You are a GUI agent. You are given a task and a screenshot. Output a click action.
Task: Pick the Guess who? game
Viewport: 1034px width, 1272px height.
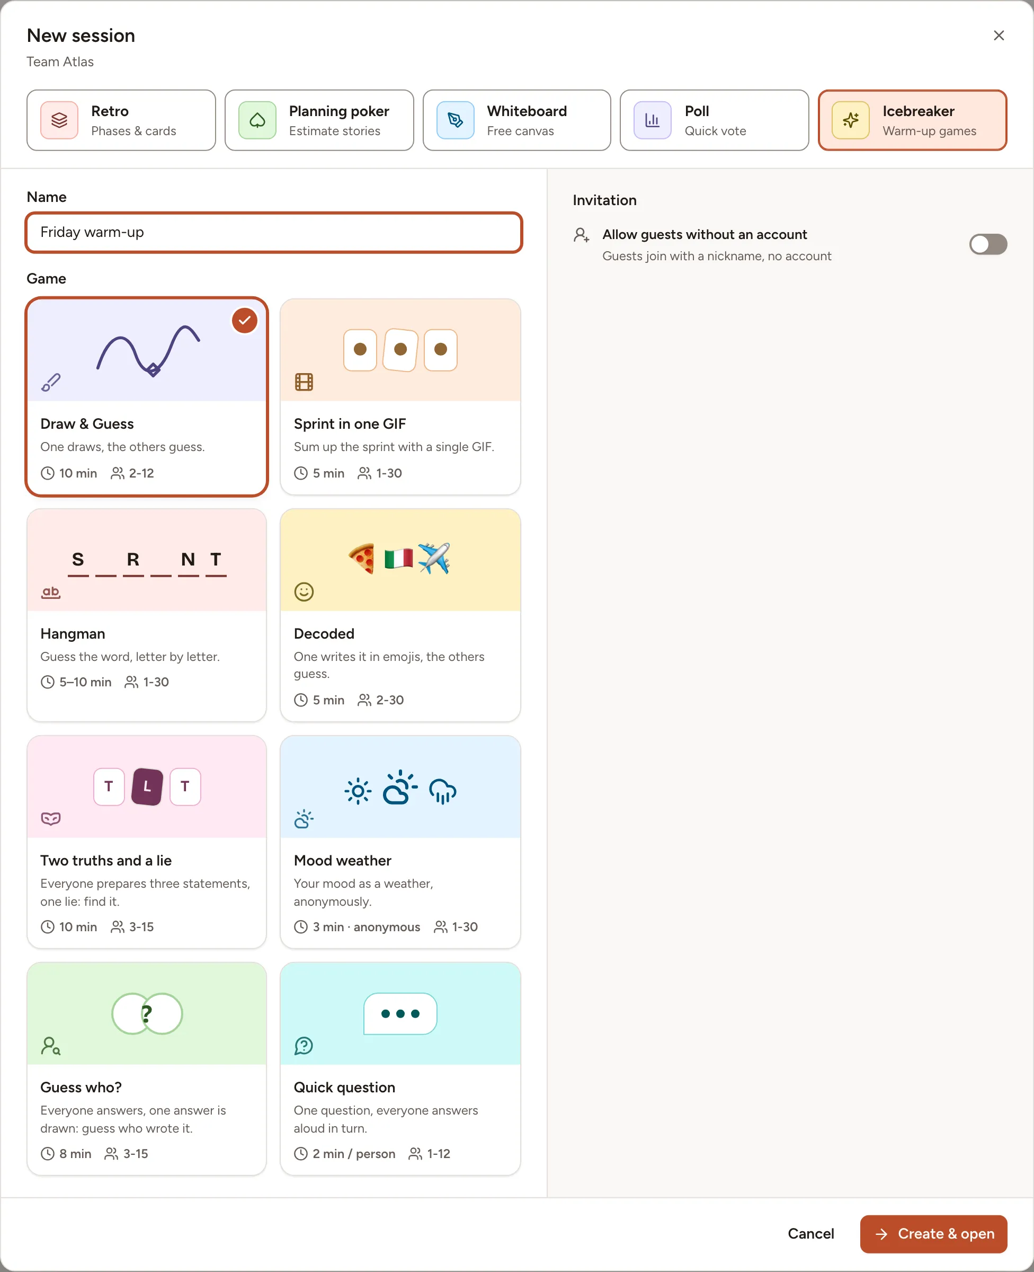(147, 1069)
